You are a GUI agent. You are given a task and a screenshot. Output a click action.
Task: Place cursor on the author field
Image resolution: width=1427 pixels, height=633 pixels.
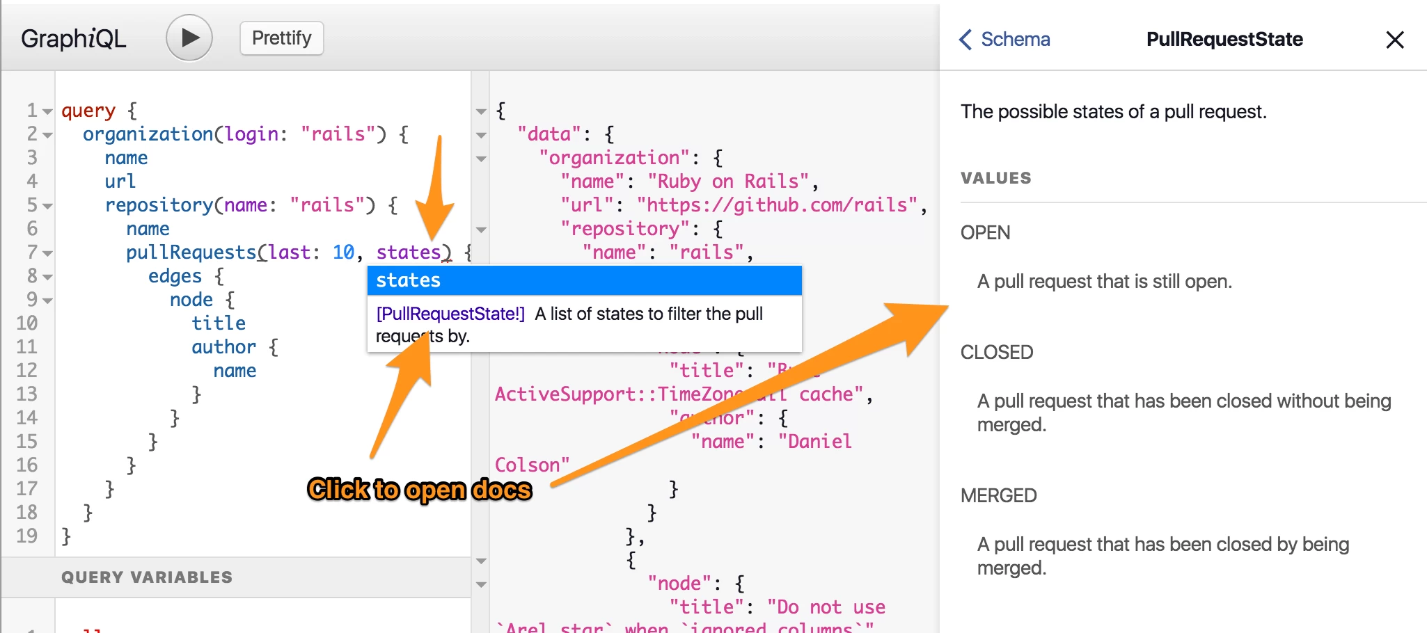coord(223,346)
